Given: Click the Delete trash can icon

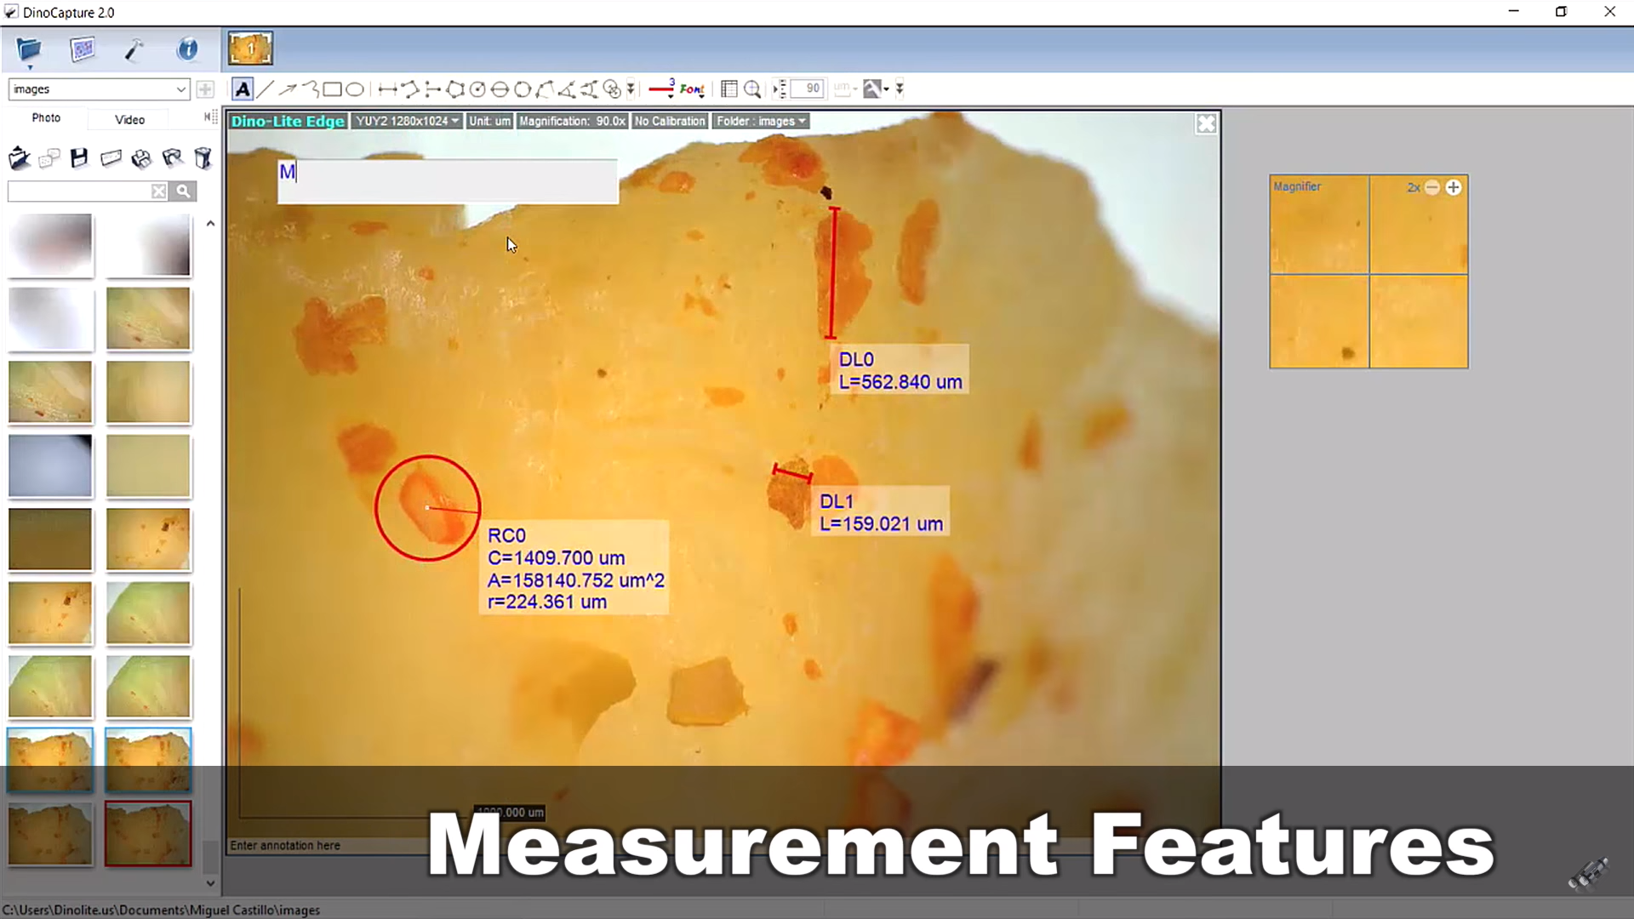Looking at the screenshot, I should pyautogui.click(x=203, y=158).
